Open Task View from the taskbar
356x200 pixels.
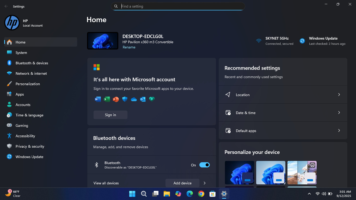point(155,194)
